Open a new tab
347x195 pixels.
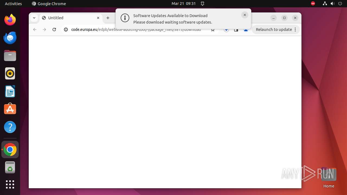(108, 18)
